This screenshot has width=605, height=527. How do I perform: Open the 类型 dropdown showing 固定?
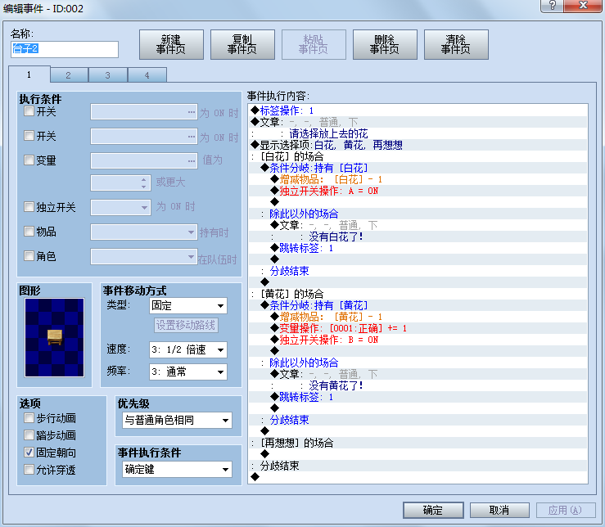188,306
